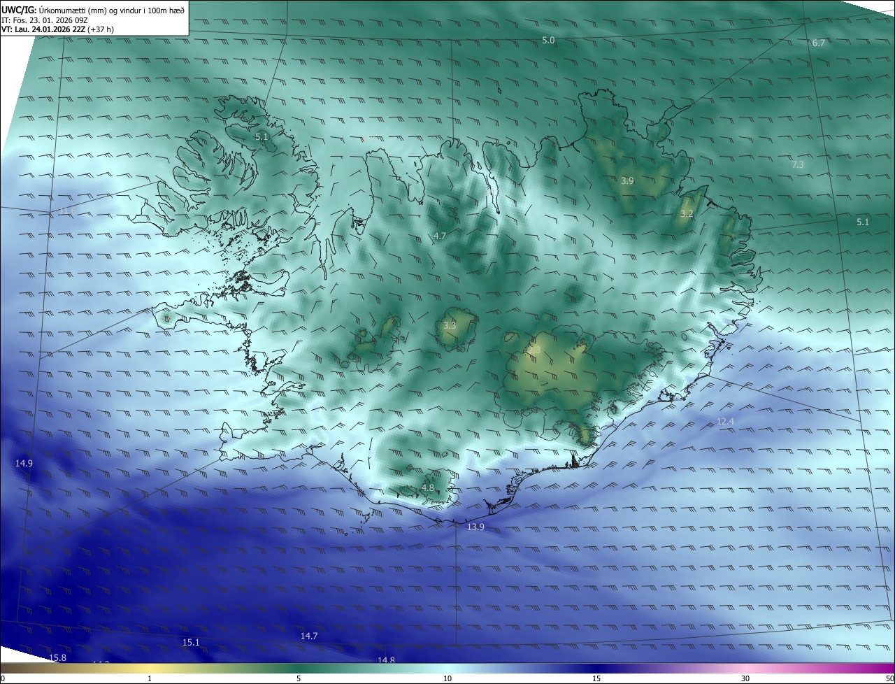Click the 7.3 value label

pos(798,164)
